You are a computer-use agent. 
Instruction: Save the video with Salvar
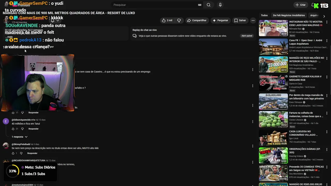coord(240,20)
